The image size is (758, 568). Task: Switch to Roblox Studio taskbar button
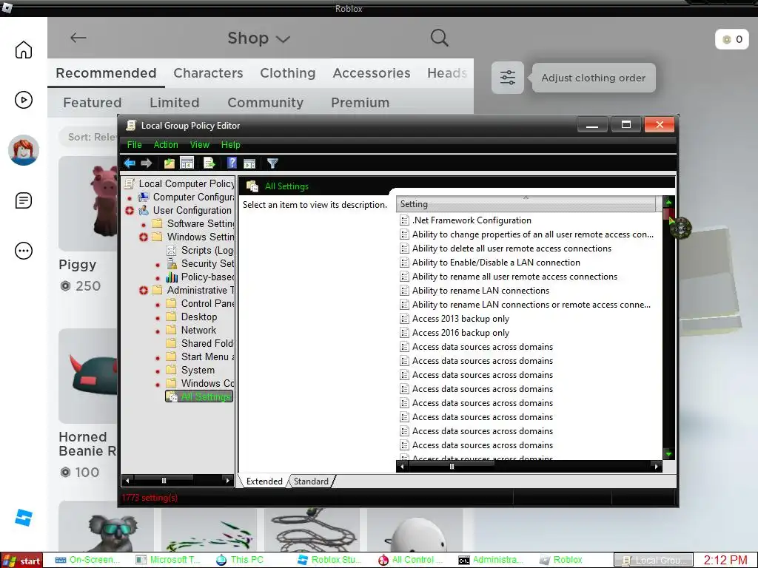(329, 560)
